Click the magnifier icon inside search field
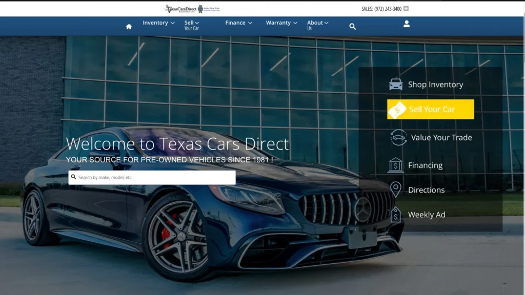Image resolution: width=525 pixels, height=295 pixels. coord(74,177)
